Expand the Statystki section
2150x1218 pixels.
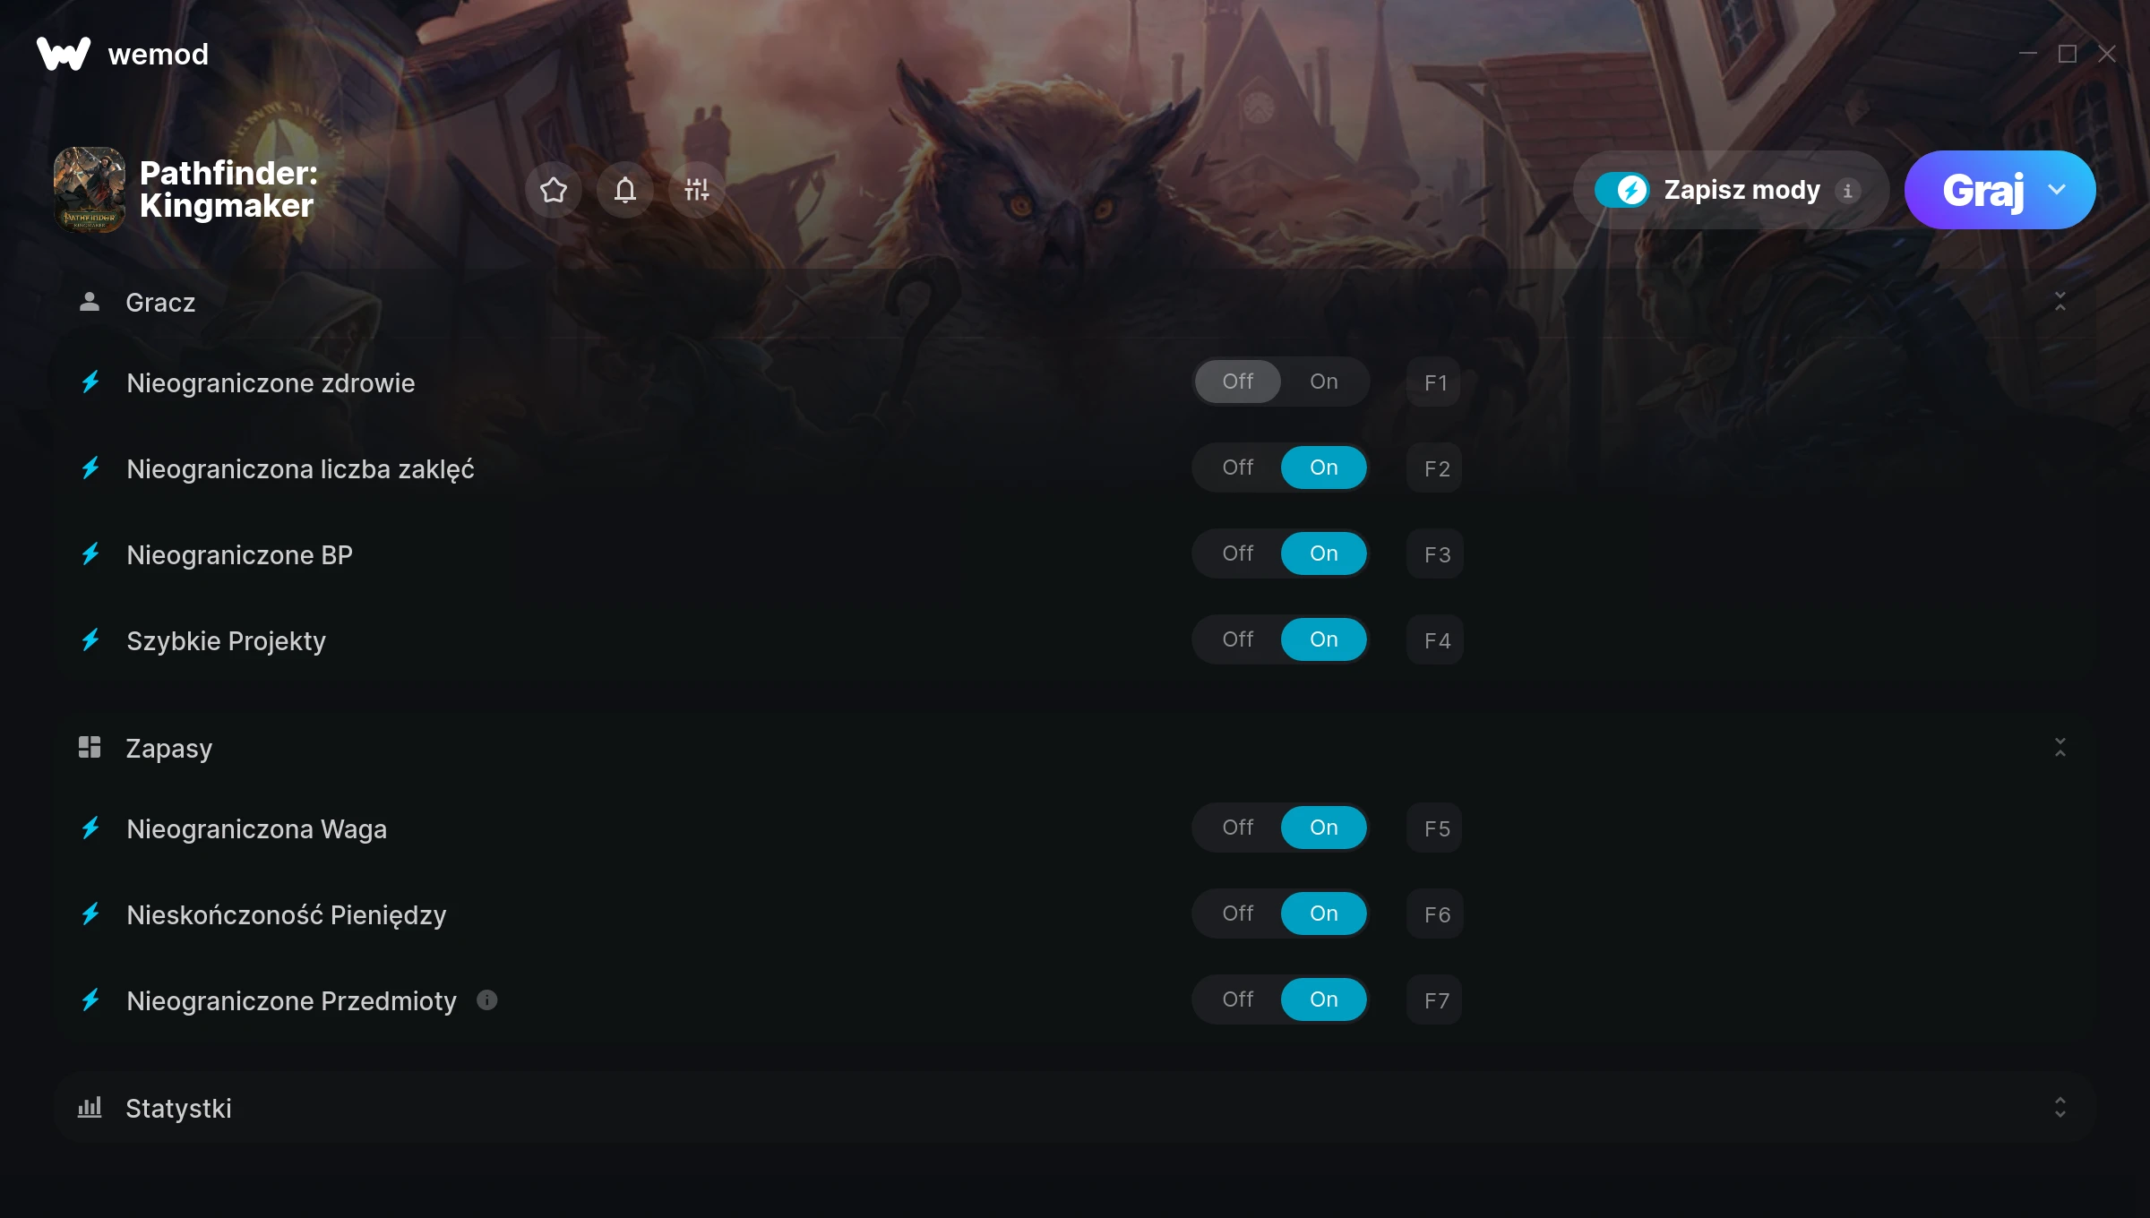click(2060, 1108)
